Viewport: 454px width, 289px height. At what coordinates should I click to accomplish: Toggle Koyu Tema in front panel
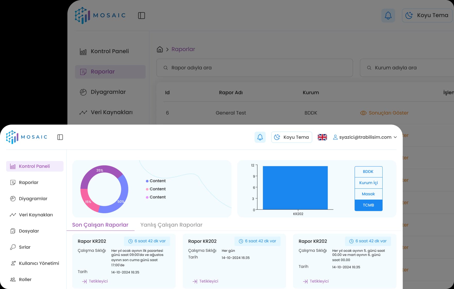click(x=292, y=137)
